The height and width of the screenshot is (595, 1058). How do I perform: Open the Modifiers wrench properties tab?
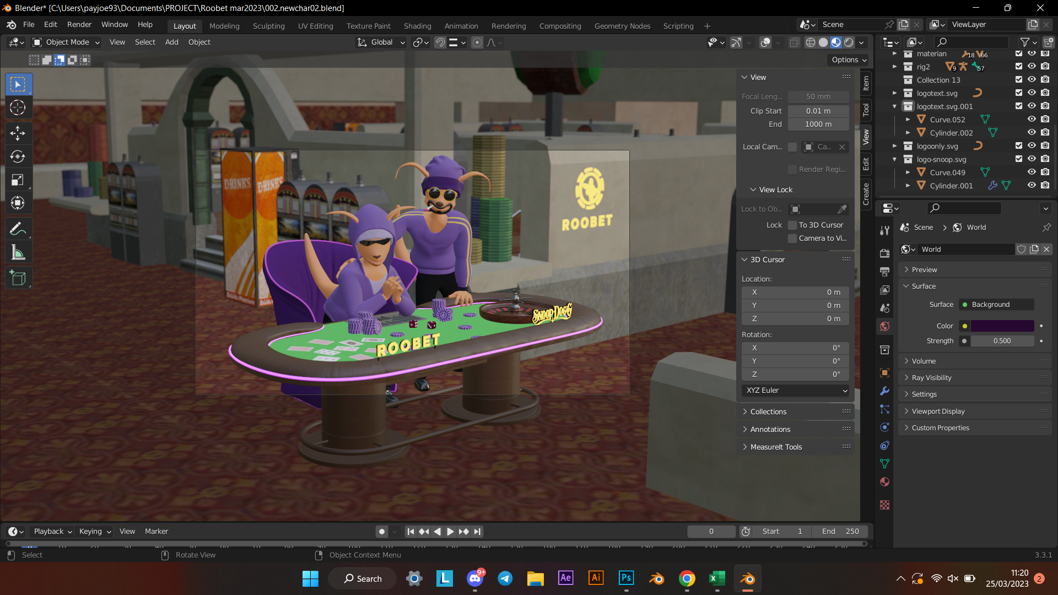[884, 391]
